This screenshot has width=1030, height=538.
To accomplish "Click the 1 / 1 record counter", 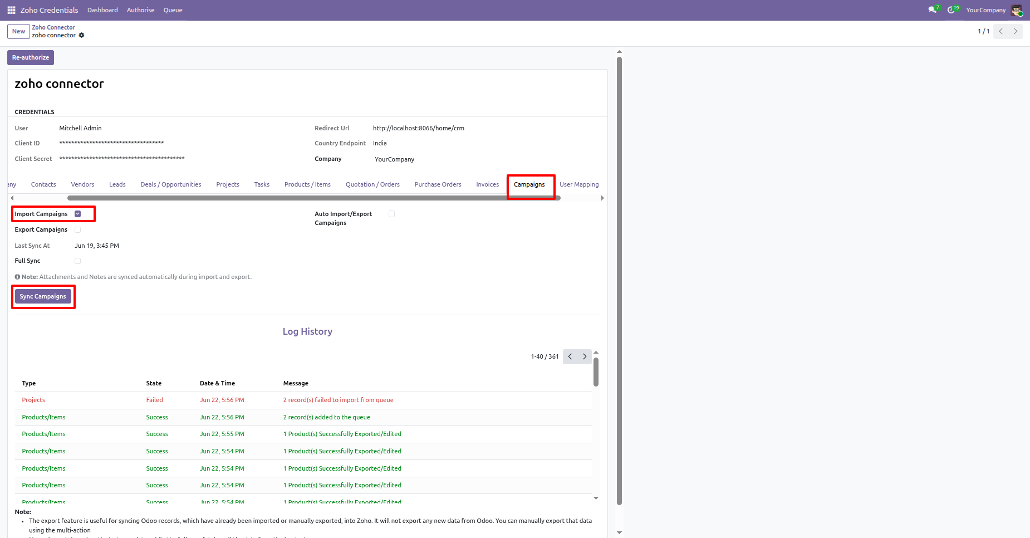I will [x=984, y=31].
